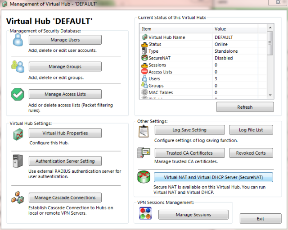Viewport: 288px width, 230px height.
Task: Click the '3' value in Users row
Action: click(216, 79)
